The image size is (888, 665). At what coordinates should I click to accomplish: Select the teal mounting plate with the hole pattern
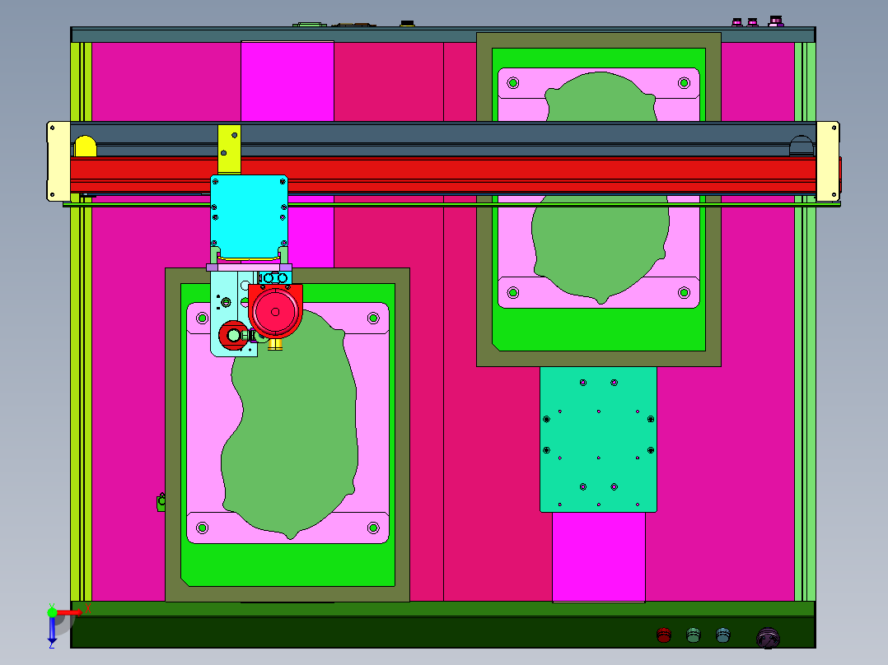point(599,439)
